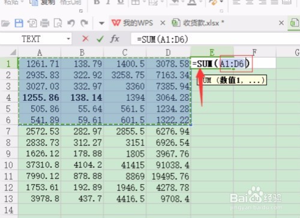Click bold cell 1255.86

tap(40, 97)
